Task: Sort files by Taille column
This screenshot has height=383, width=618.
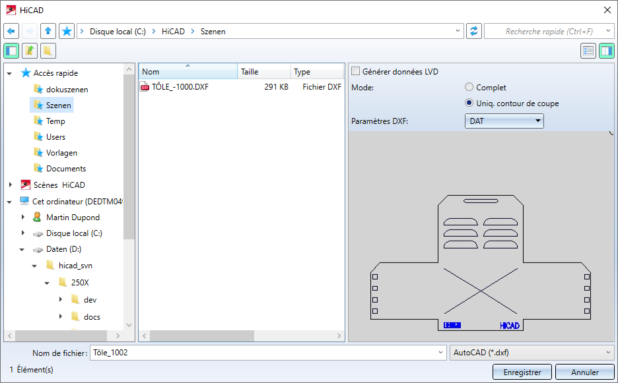Action: (x=263, y=72)
